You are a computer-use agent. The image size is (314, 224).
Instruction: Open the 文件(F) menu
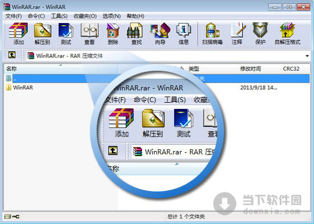tap(13, 16)
